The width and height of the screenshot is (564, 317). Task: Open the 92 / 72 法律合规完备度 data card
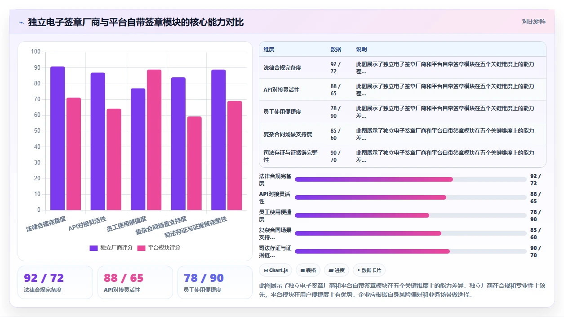(x=55, y=282)
